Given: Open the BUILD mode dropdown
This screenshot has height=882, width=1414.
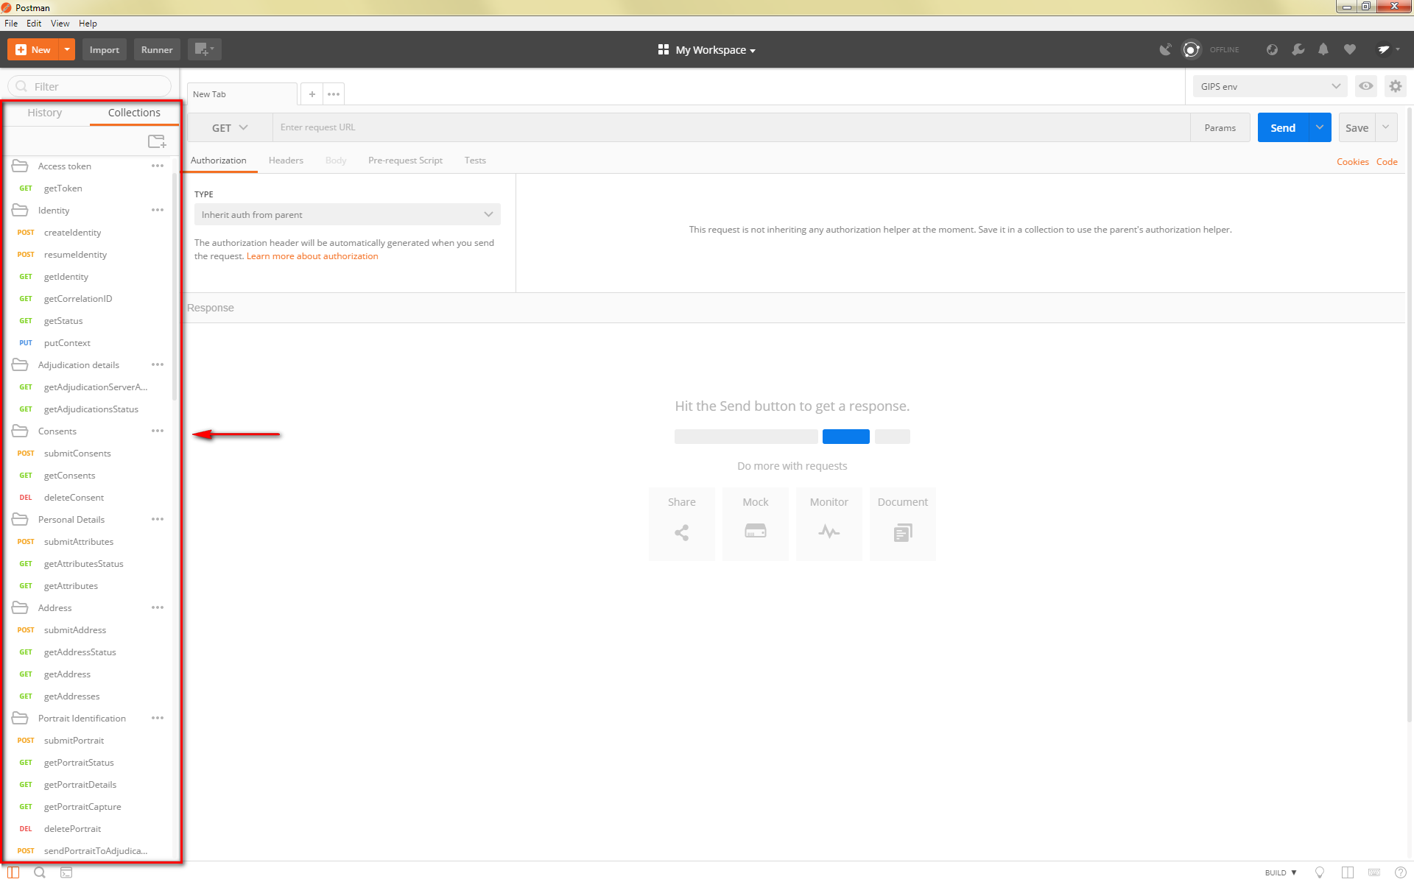Looking at the screenshot, I should point(1281,872).
